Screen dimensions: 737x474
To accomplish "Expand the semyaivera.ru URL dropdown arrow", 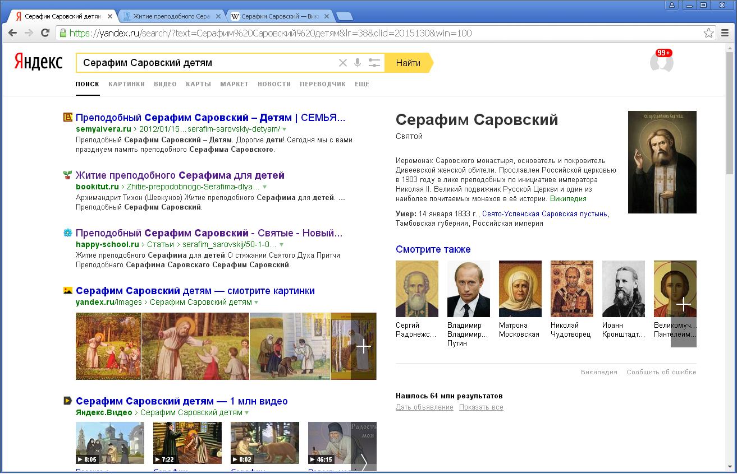I will click(284, 128).
